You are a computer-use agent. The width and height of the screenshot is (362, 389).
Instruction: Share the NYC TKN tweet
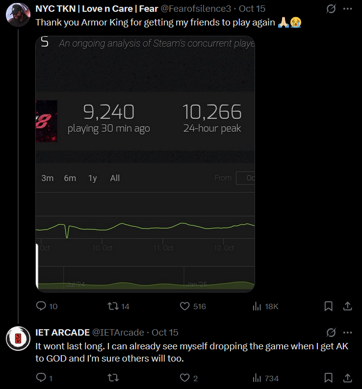(x=348, y=306)
